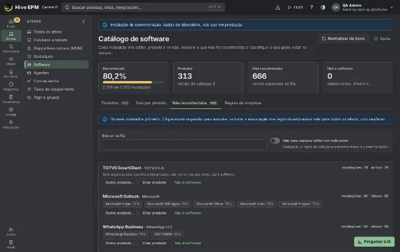Pick the Microsoft Edge 75% suggestion

click(123, 204)
